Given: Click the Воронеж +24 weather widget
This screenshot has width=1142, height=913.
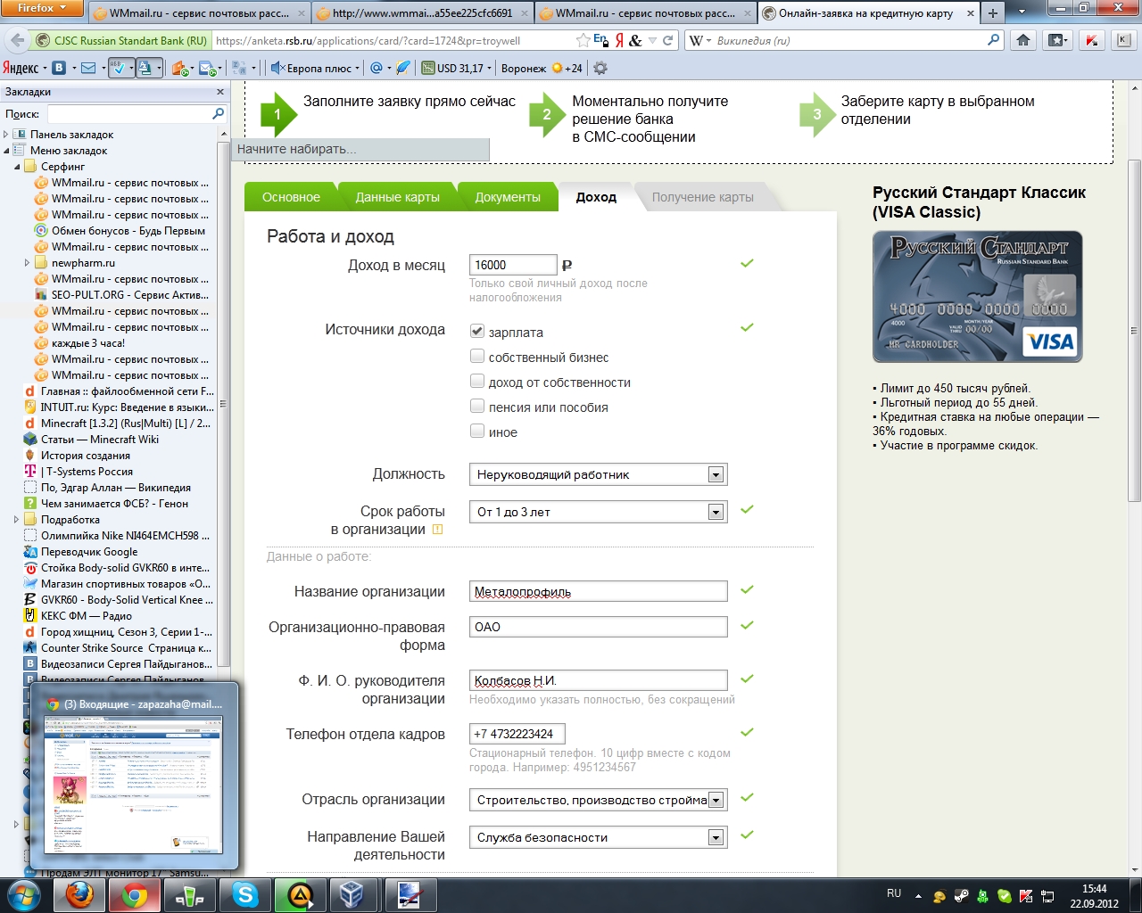Looking at the screenshot, I should (x=542, y=68).
